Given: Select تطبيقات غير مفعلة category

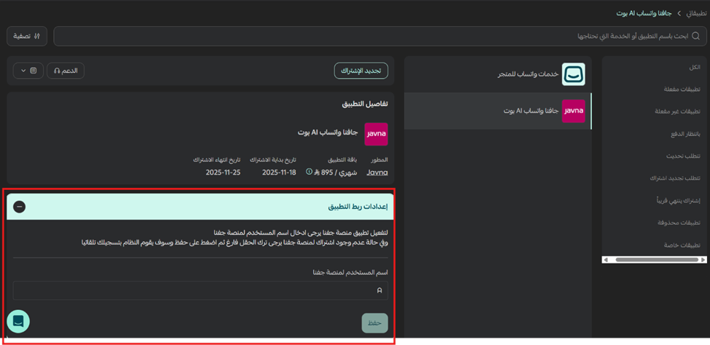Looking at the screenshot, I should (x=677, y=111).
